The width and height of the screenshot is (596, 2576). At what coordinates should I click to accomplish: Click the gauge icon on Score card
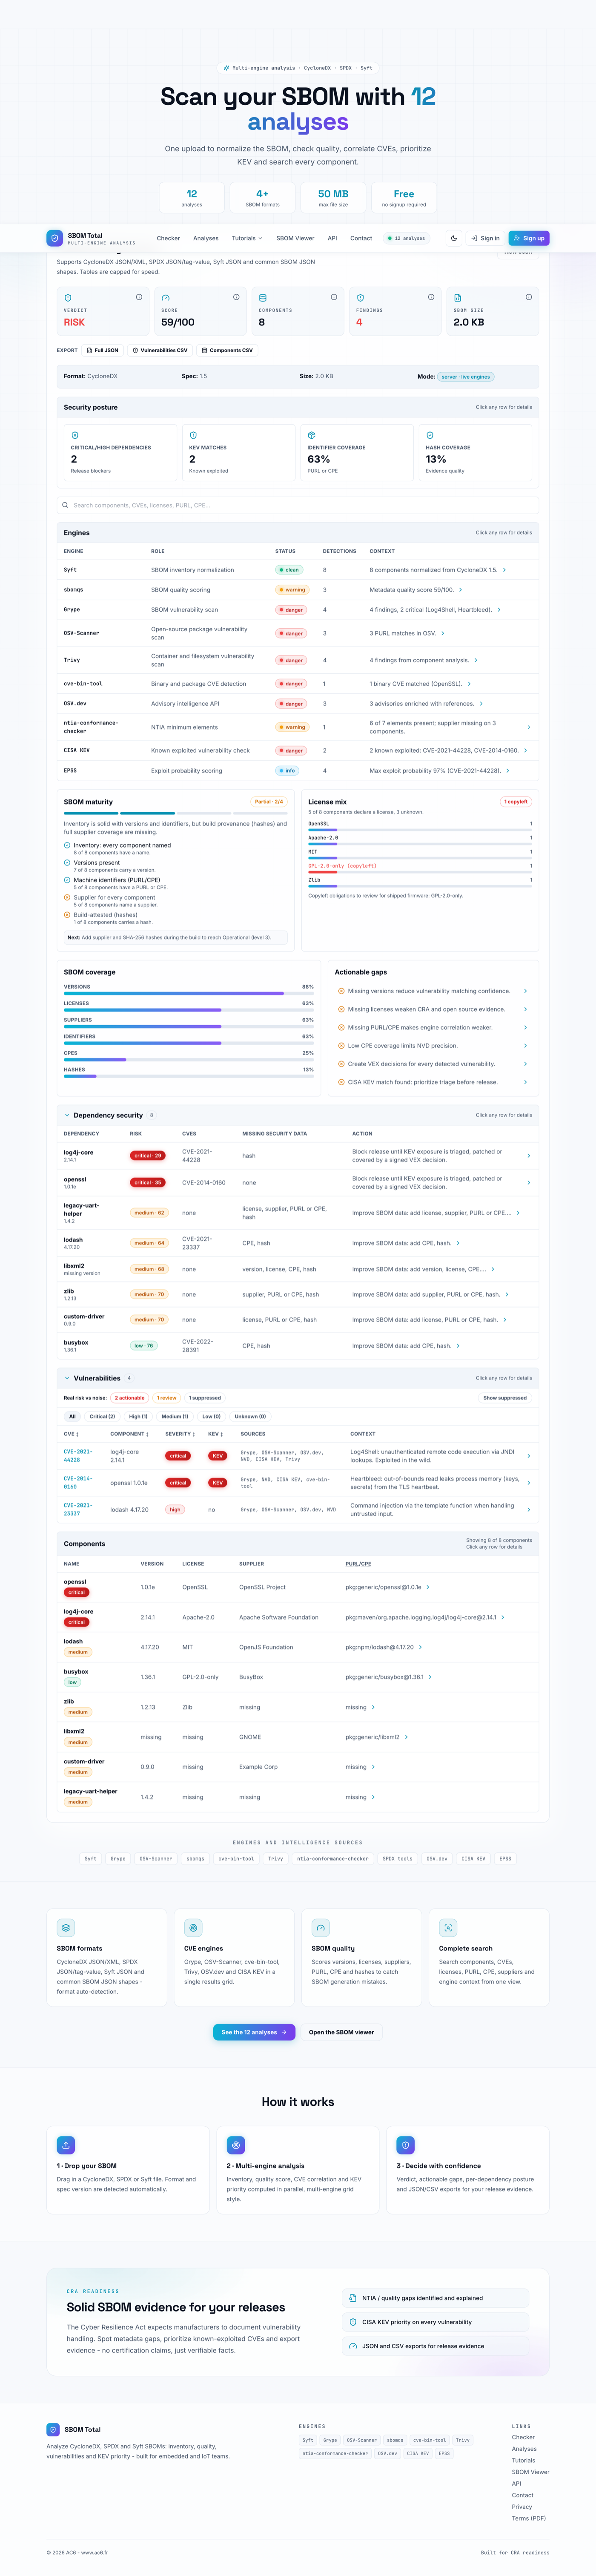coord(165,298)
